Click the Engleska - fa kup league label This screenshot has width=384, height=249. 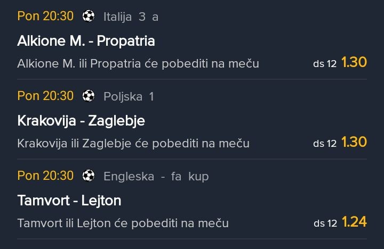(x=156, y=176)
